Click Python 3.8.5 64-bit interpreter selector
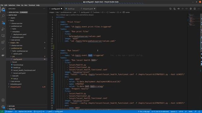 pyautogui.click(x=25, y=112)
